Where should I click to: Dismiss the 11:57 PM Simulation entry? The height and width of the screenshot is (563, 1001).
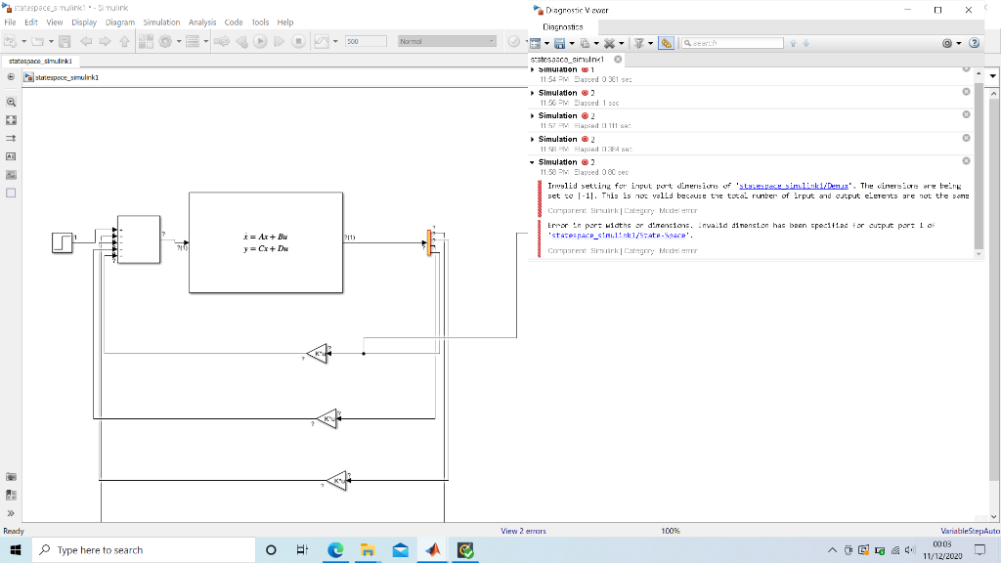click(966, 115)
